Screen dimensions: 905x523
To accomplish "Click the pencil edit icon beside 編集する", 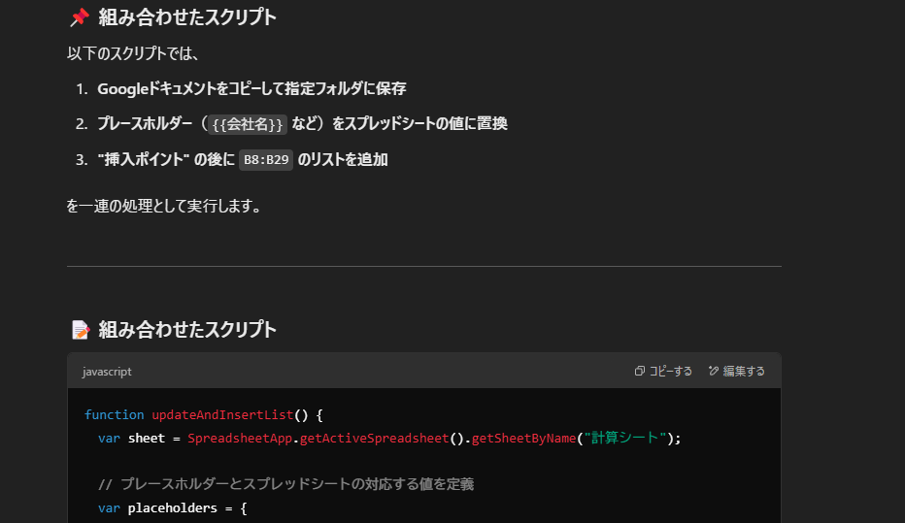I will click(714, 371).
